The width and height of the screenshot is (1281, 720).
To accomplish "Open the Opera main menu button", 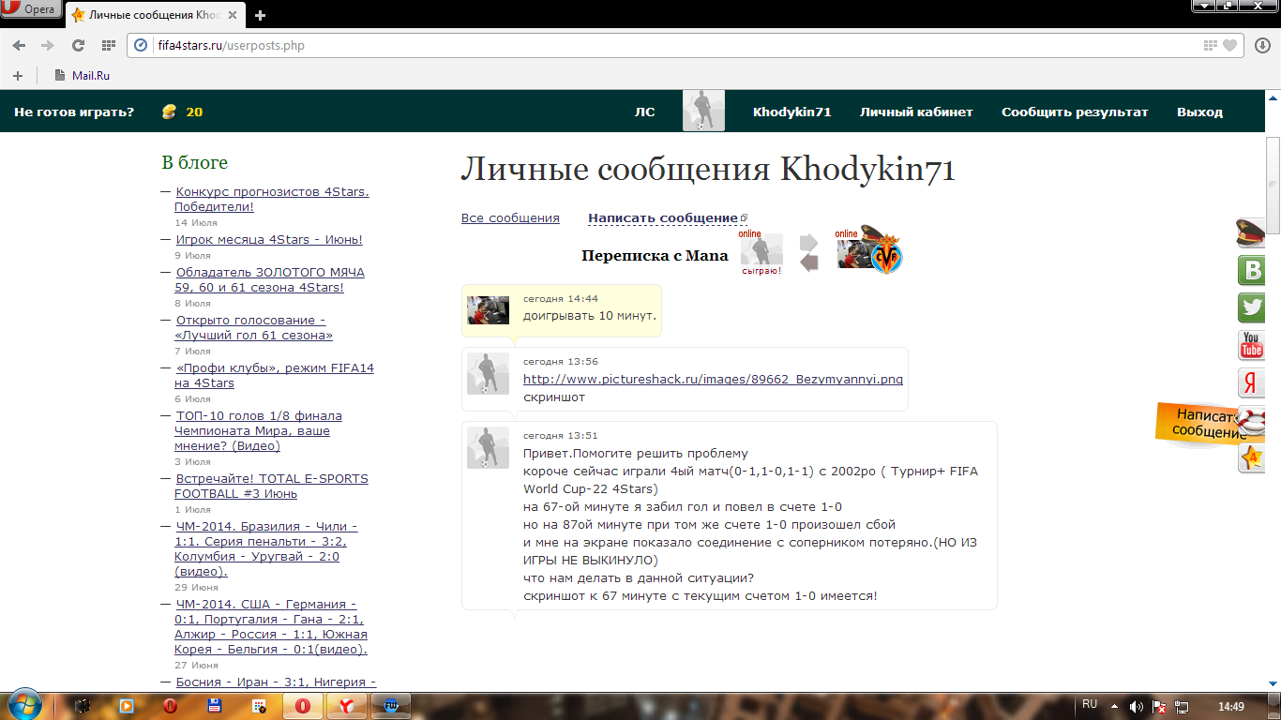I will point(31,10).
